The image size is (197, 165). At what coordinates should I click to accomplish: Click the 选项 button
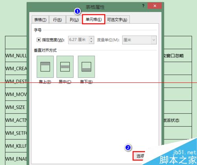pyautogui.click(x=139, y=156)
